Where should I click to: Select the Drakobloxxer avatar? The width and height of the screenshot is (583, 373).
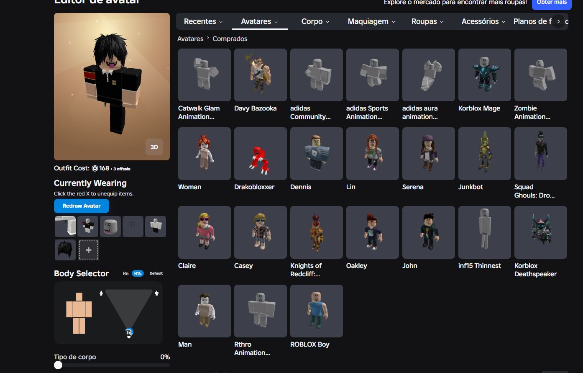tap(261, 154)
